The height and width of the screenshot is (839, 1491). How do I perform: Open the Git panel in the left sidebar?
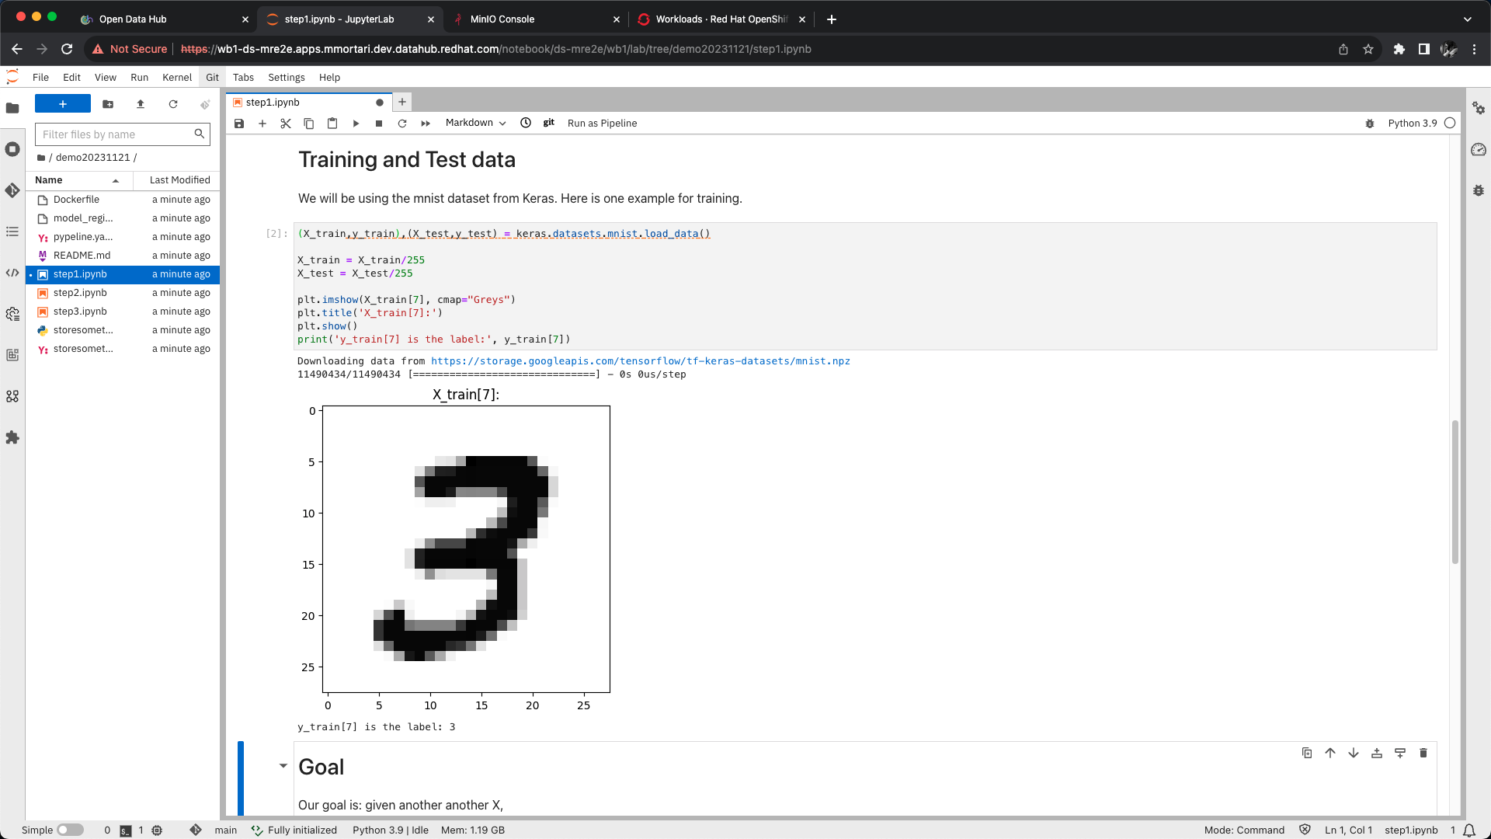[12, 190]
